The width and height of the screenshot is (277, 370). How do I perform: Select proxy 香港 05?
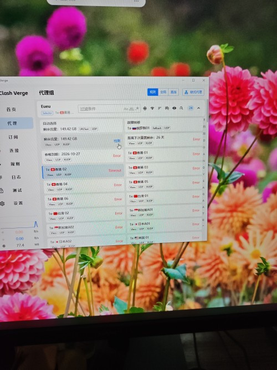pyautogui.click(x=165, y=184)
